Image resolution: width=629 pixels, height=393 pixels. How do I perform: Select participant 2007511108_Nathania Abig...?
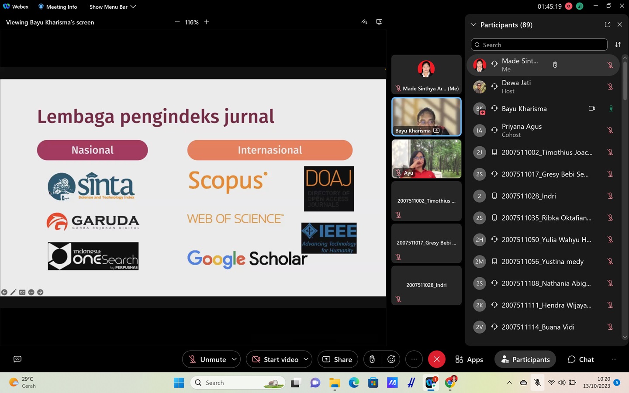[543, 283]
